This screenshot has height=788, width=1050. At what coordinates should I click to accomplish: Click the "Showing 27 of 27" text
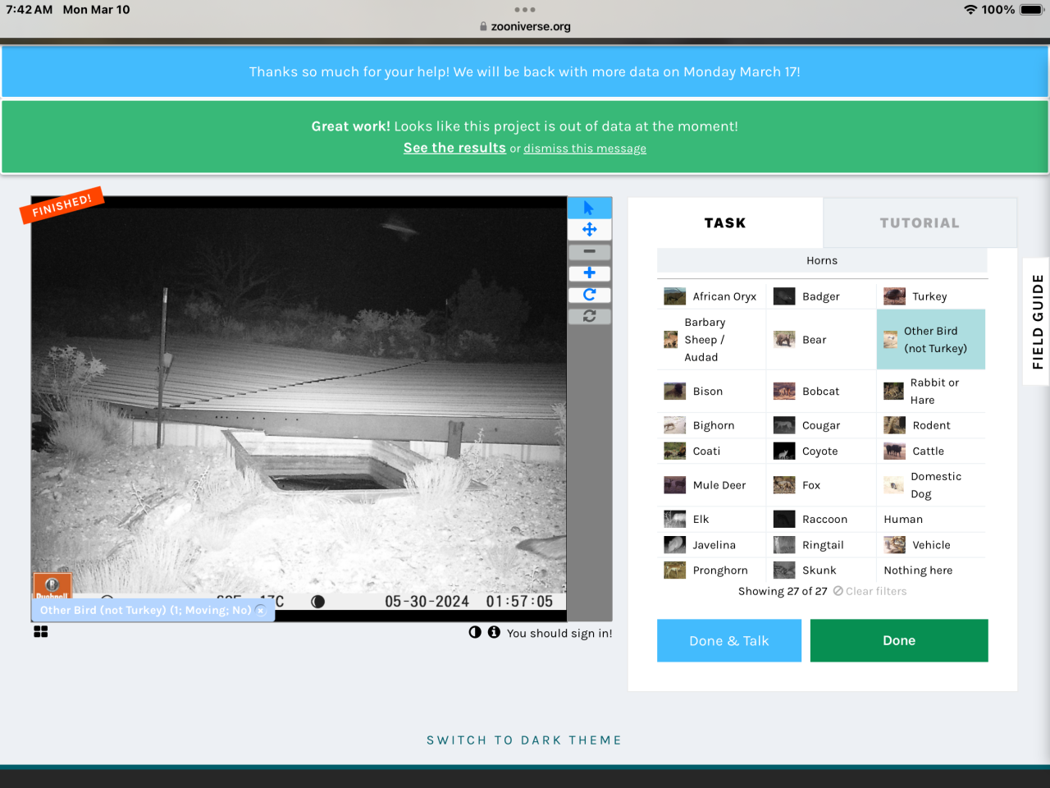click(783, 591)
